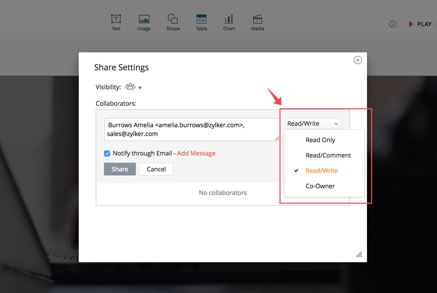This screenshot has width=437, height=293.
Task: Click the Share Settings heading
Action: click(x=121, y=67)
